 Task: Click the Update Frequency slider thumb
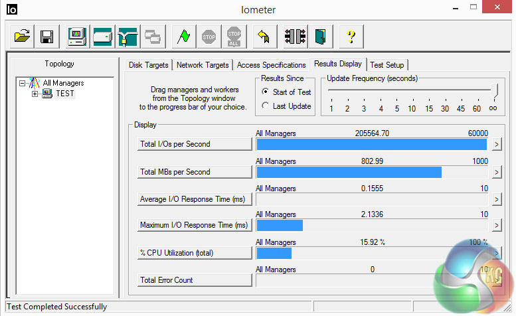coord(494,90)
